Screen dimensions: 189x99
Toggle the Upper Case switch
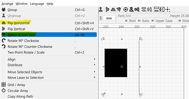pos(153,21)
